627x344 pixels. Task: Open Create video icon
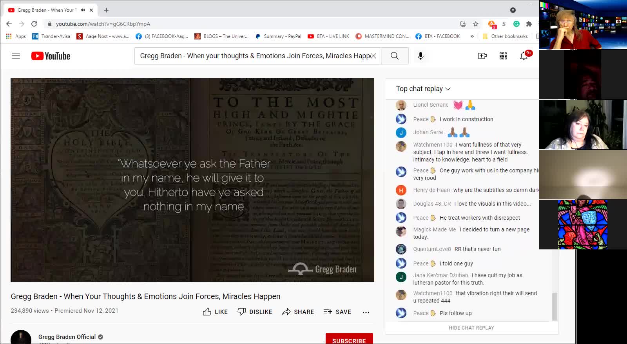(x=482, y=56)
